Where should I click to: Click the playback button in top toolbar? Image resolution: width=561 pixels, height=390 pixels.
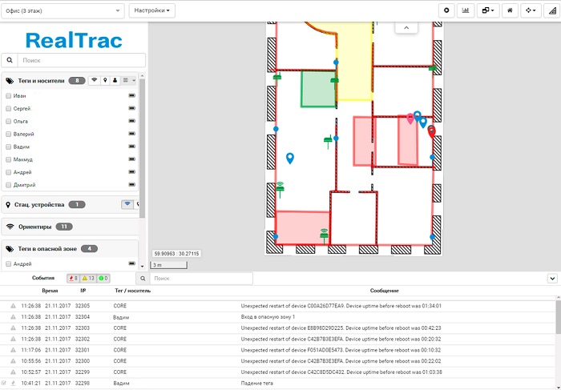(x=447, y=10)
